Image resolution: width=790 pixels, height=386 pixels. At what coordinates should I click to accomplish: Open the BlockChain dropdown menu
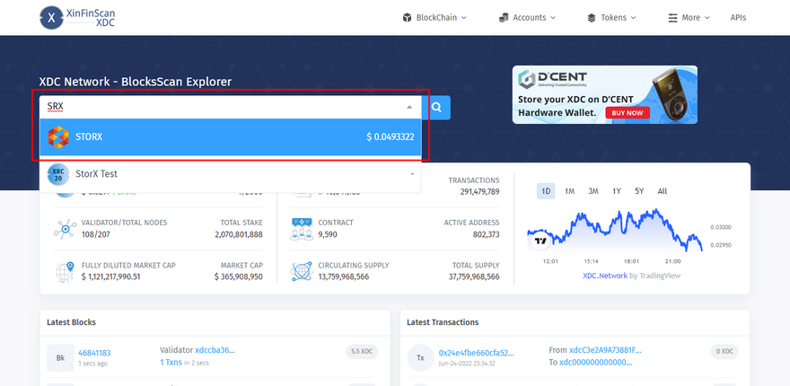tap(434, 18)
